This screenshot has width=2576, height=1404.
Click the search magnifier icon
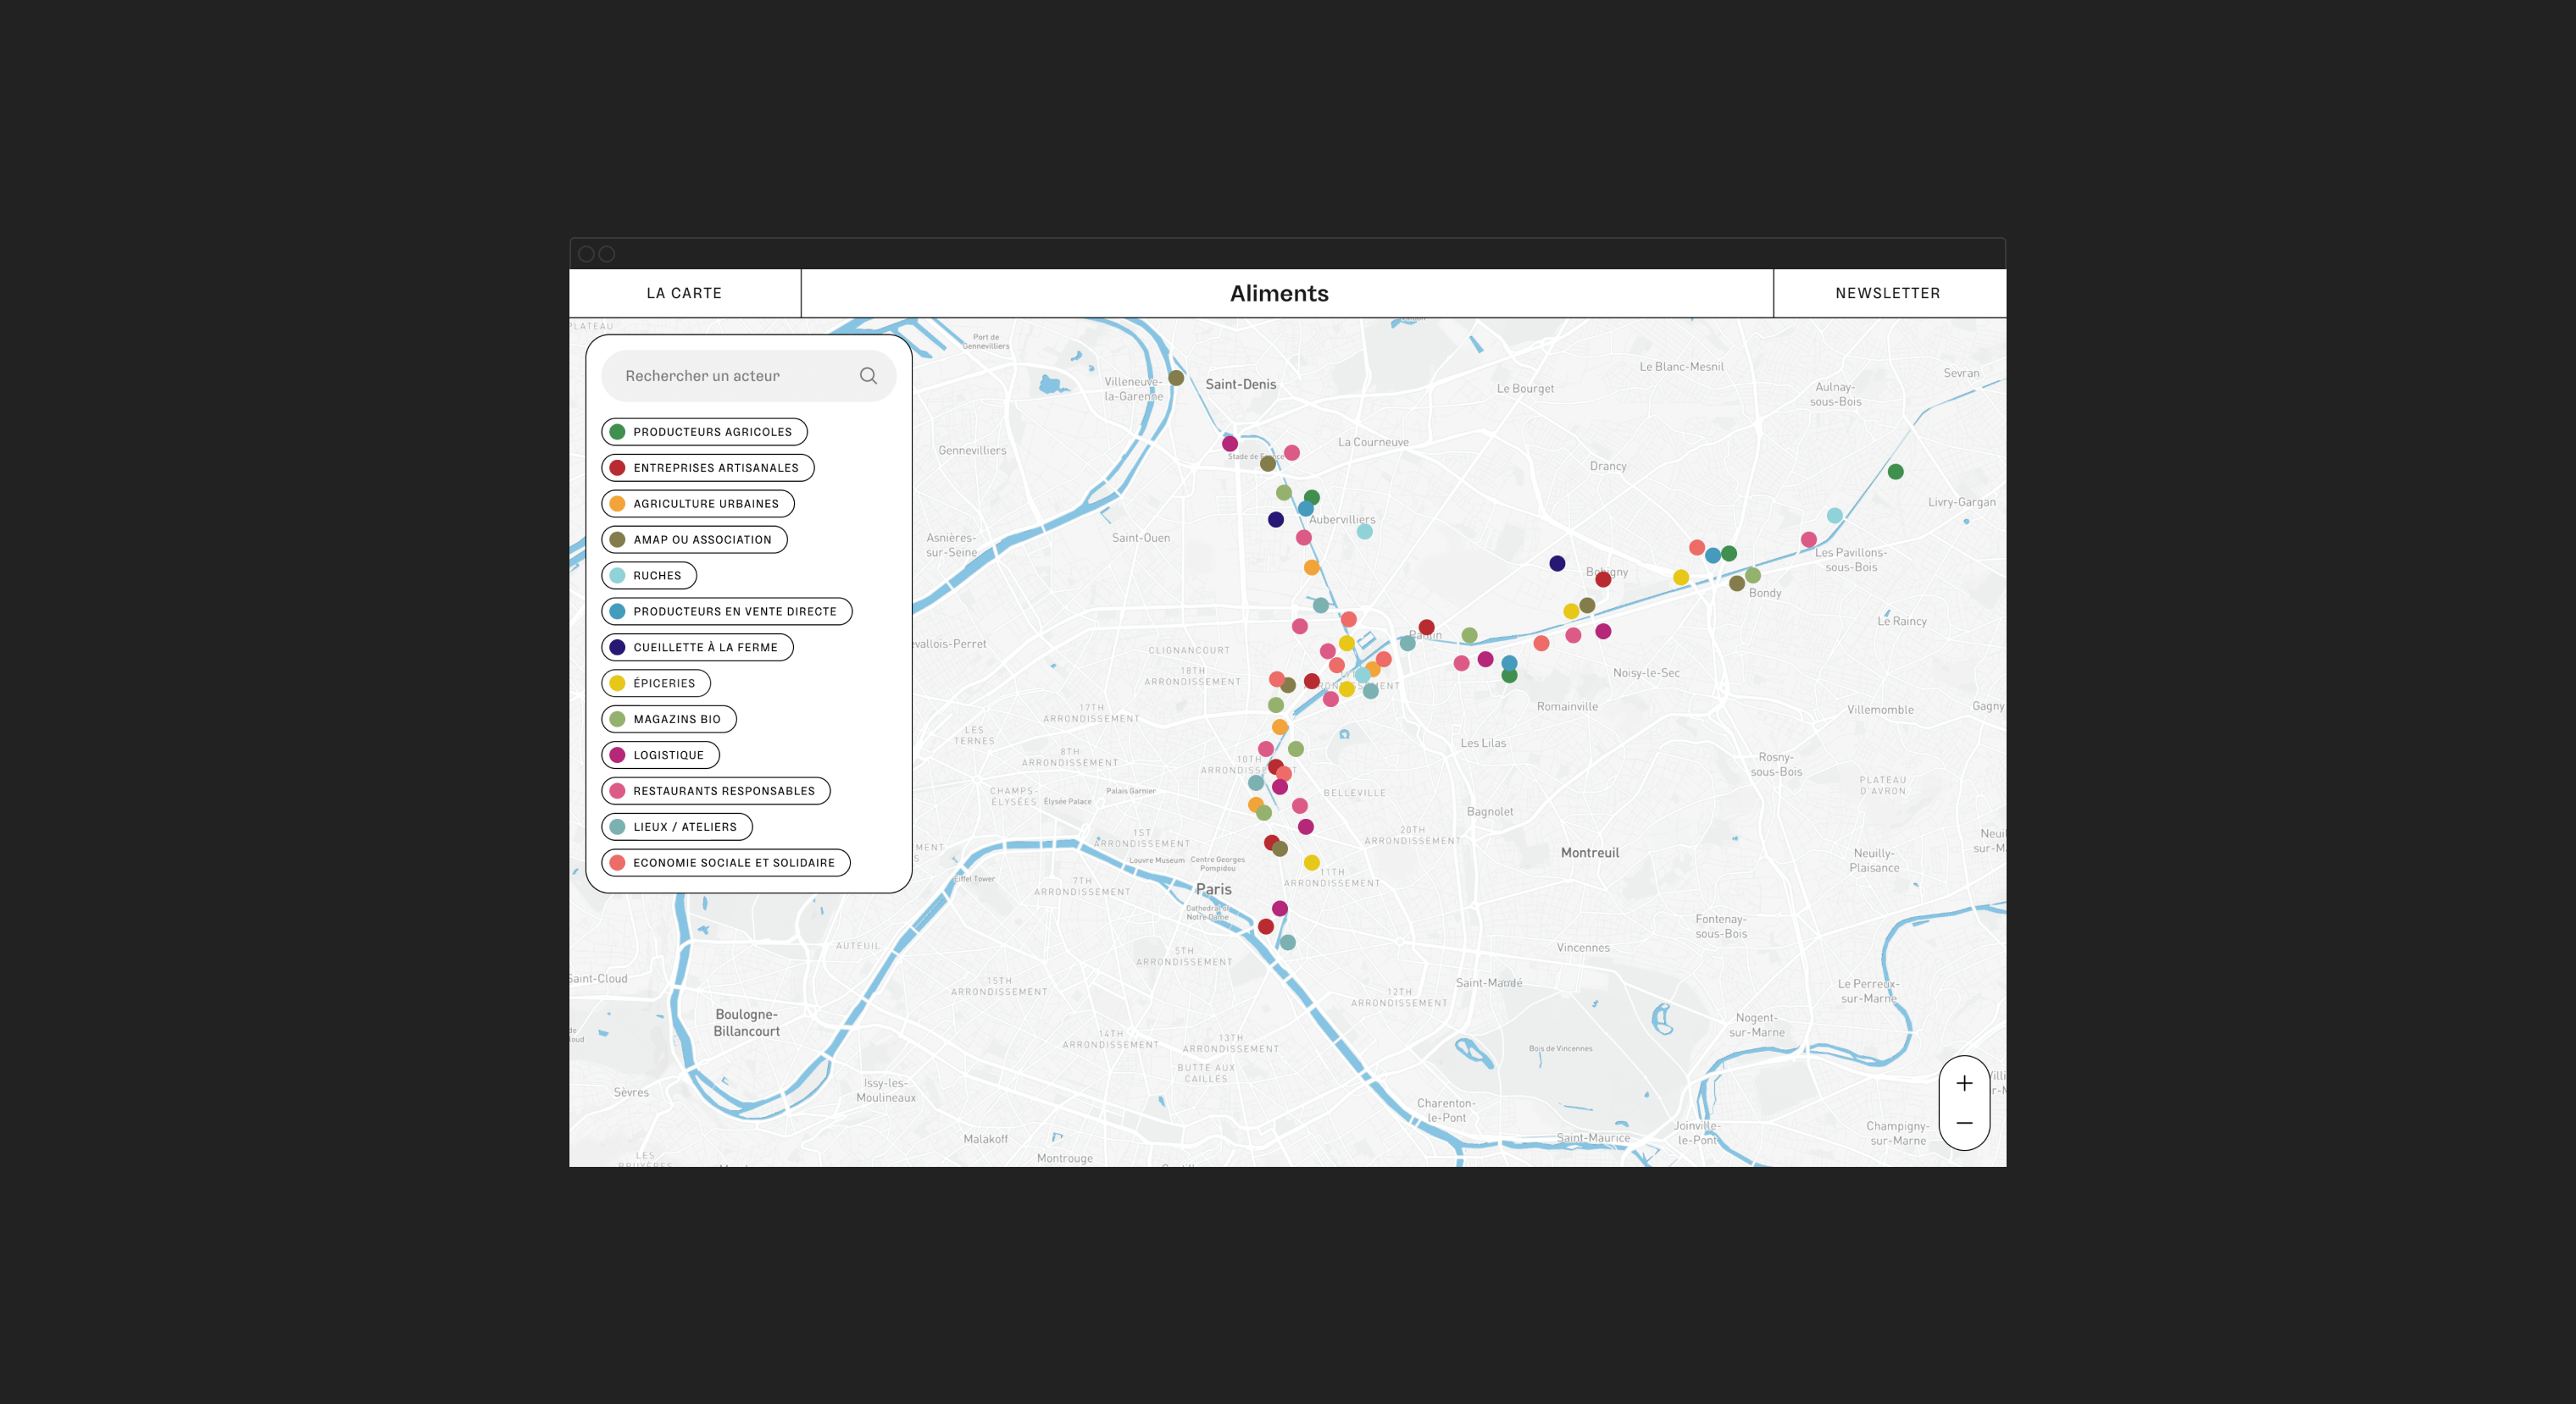(868, 376)
